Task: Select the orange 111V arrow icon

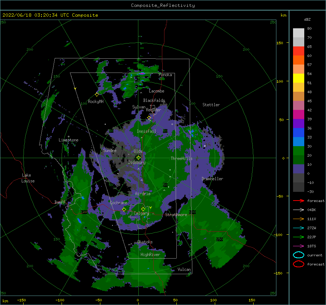Action: [298, 219]
